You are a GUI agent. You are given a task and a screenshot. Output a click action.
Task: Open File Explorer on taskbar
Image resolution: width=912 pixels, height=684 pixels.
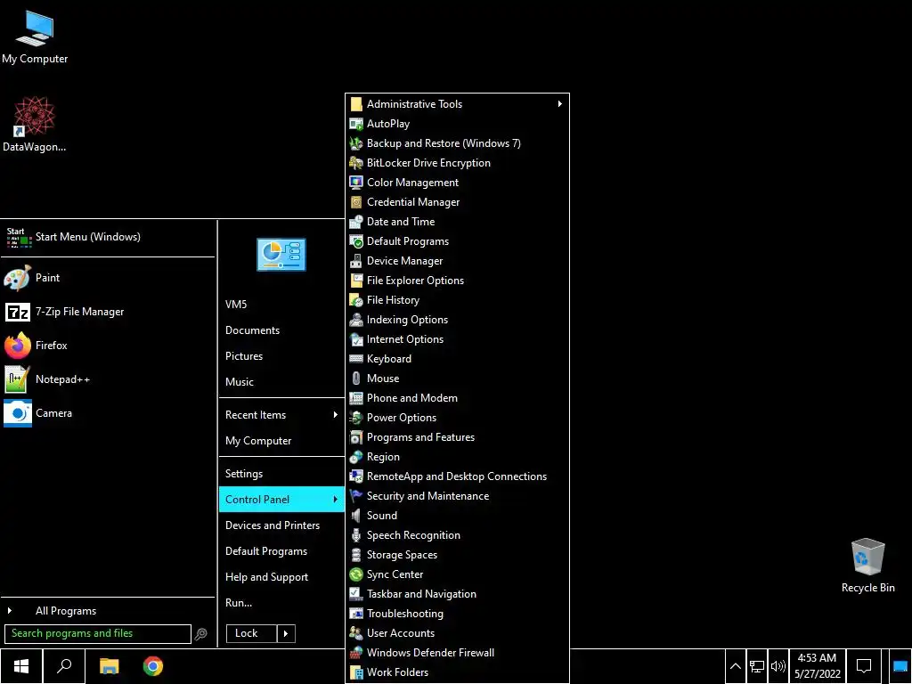(x=109, y=666)
